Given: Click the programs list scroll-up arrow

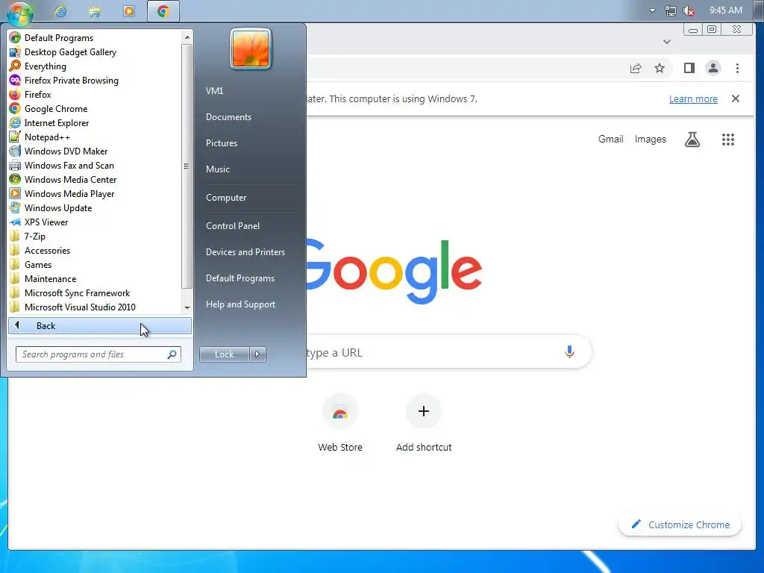Looking at the screenshot, I should 187,37.
